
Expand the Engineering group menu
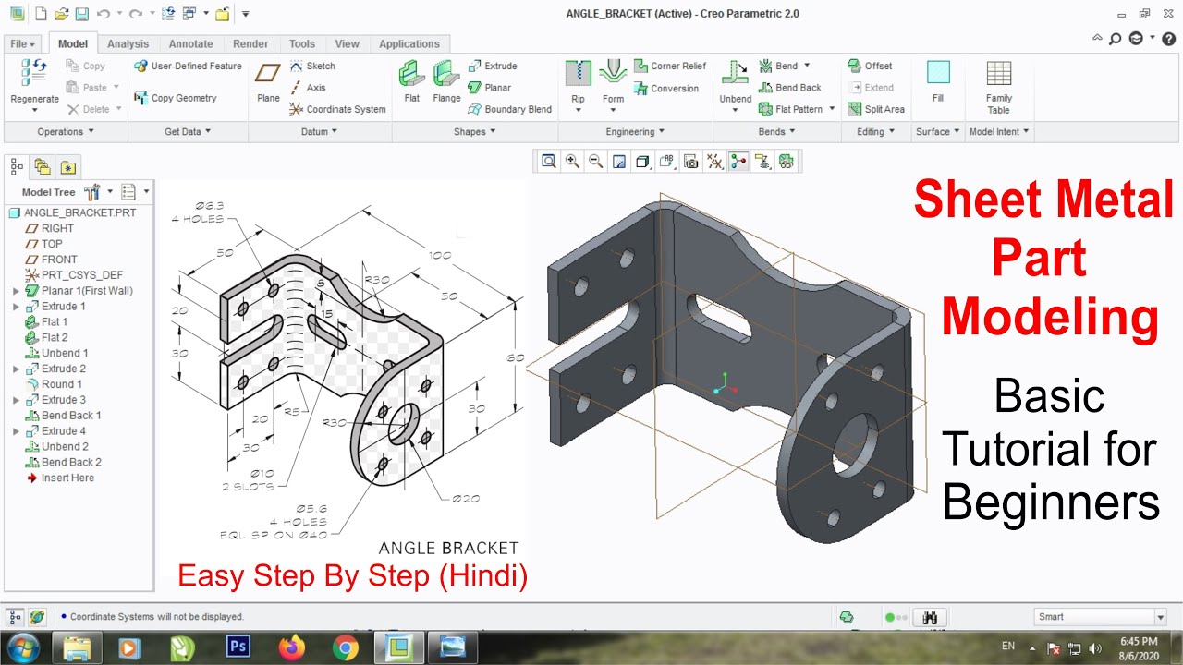(635, 132)
